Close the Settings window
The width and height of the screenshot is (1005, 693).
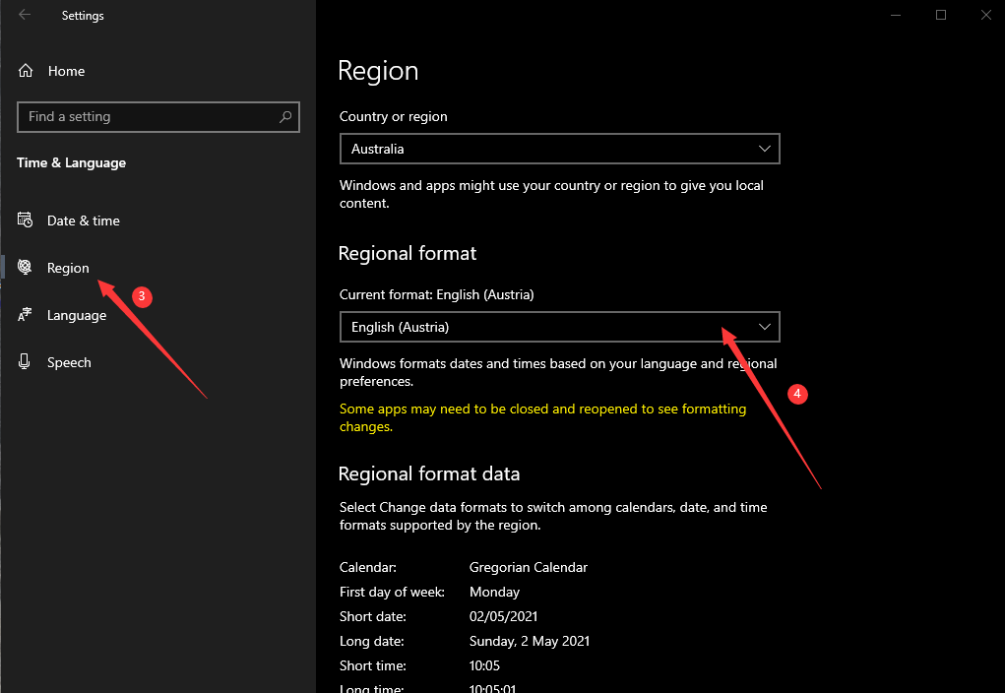[x=985, y=15]
